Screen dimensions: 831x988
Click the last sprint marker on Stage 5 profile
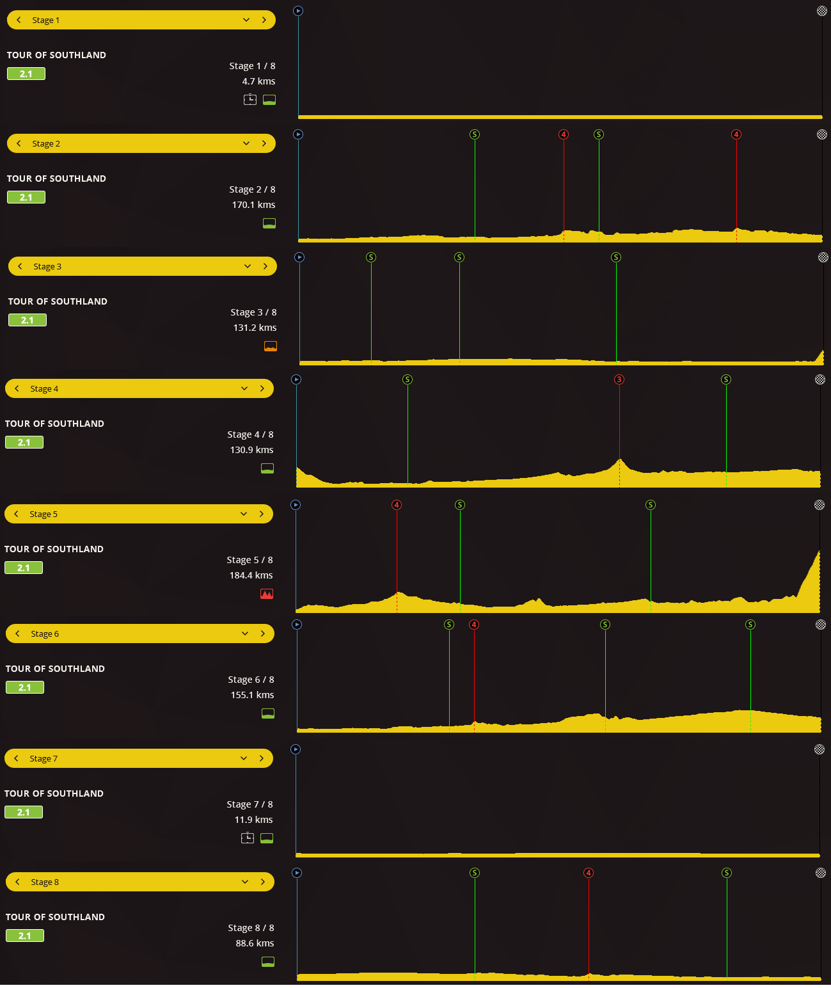(651, 505)
